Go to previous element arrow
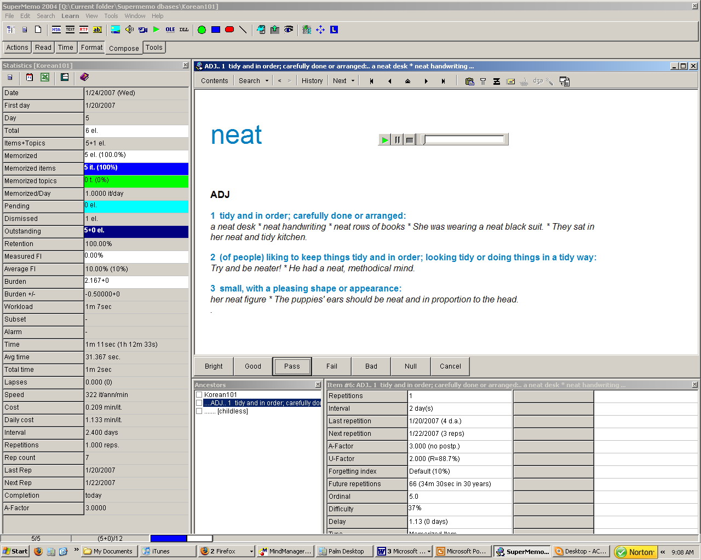 click(x=389, y=81)
